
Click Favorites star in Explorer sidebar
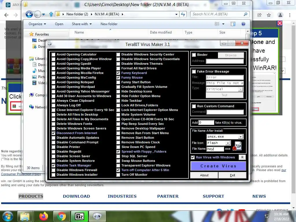click(x=31, y=34)
